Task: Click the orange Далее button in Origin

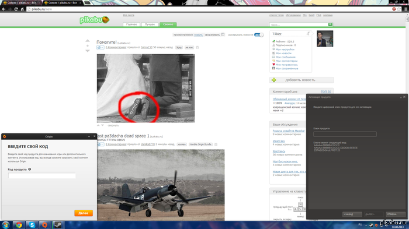Action: pyautogui.click(x=84, y=213)
